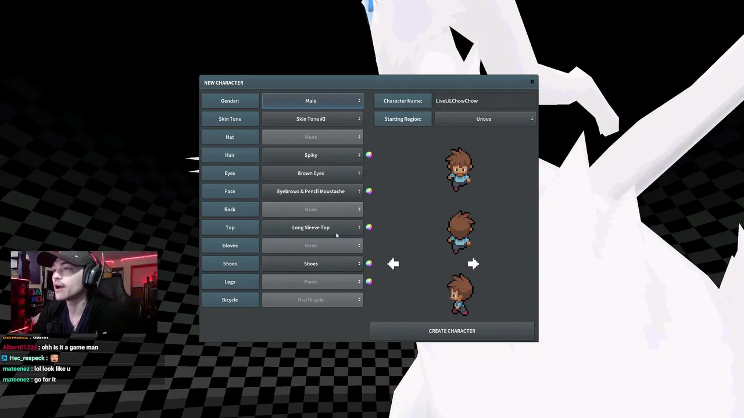
Task: Edit the Character Name field LiveLiLChowChow
Action: pyautogui.click(x=485, y=101)
